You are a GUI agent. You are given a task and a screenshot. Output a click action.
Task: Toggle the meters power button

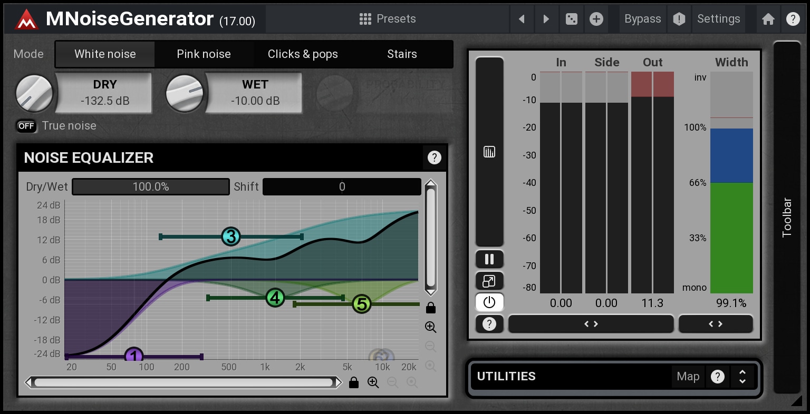point(489,302)
